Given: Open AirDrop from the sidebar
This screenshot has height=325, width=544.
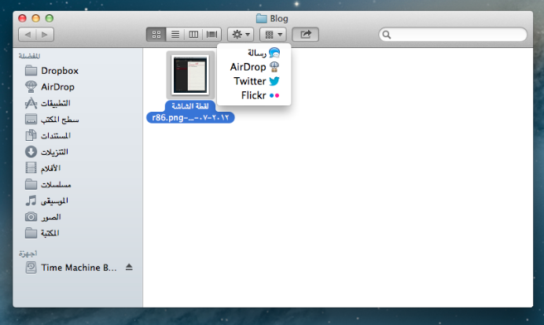Looking at the screenshot, I should pyautogui.click(x=57, y=87).
